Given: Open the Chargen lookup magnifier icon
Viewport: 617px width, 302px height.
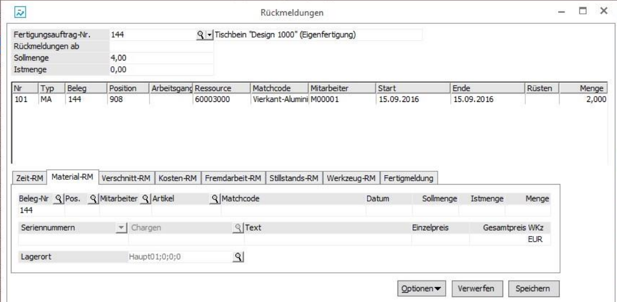Looking at the screenshot, I should (238, 228).
